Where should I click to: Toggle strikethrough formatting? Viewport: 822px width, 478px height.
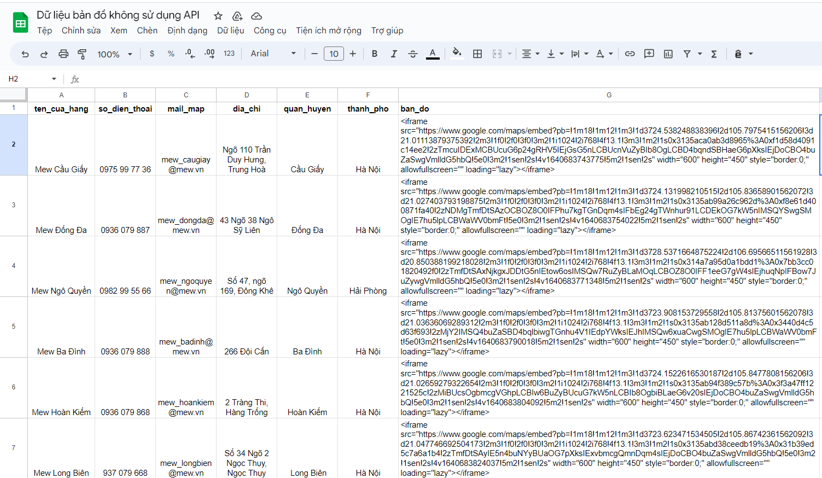click(x=413, y=54)
